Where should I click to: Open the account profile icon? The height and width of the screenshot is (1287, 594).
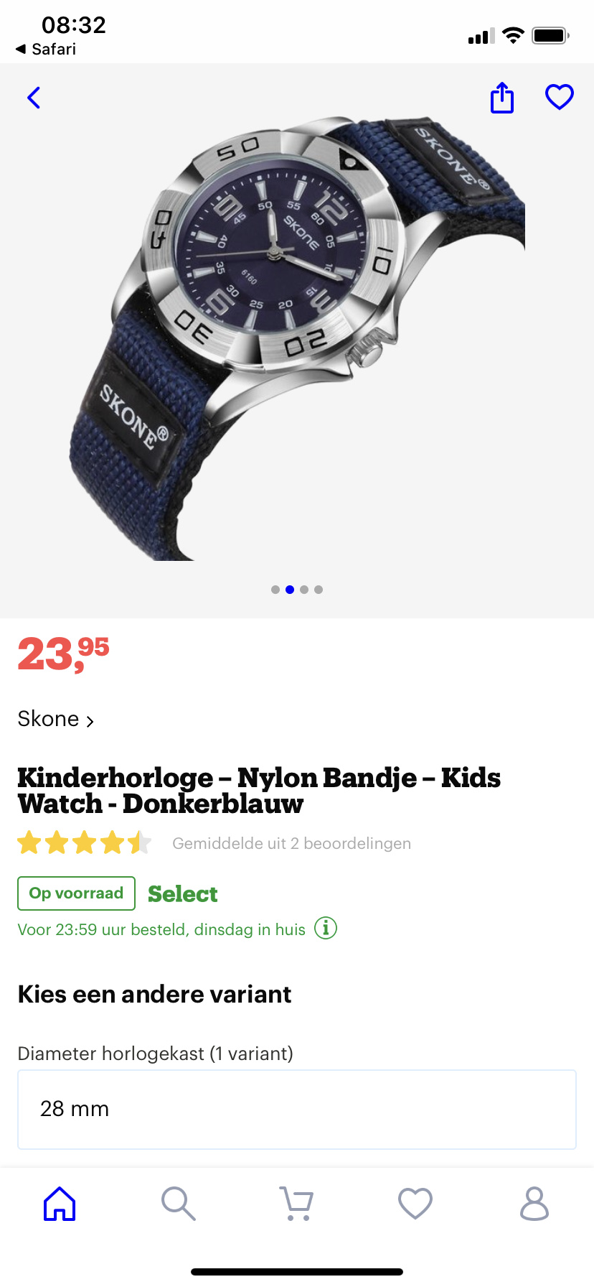(x=534, y=1204)
